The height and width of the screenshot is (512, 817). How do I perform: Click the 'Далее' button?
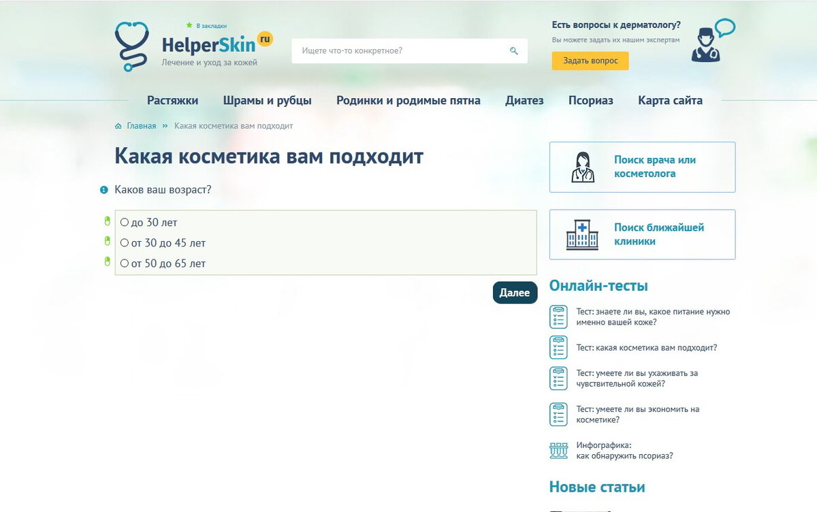coord(515,293)
